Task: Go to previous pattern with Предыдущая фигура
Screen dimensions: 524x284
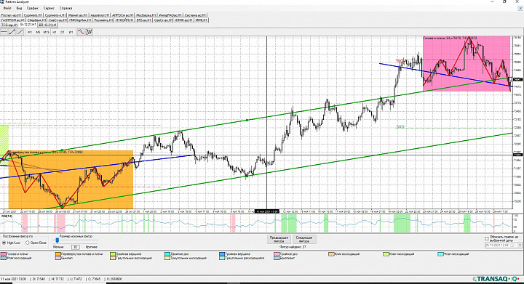Action: 279,240
